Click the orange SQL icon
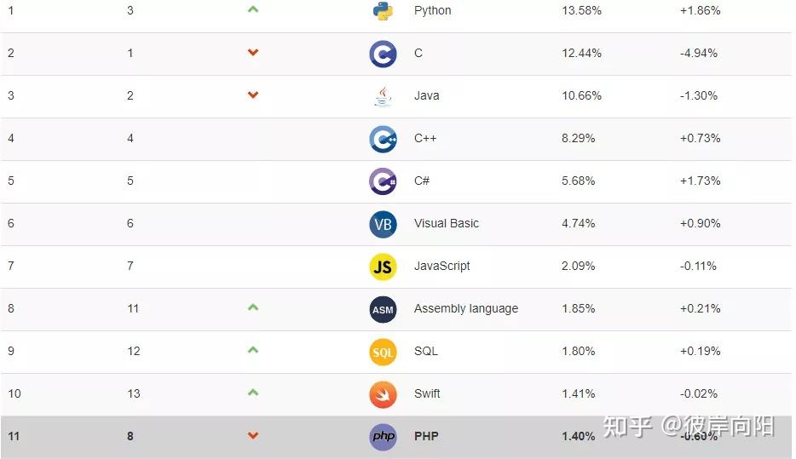 click(x=383, y=352)
